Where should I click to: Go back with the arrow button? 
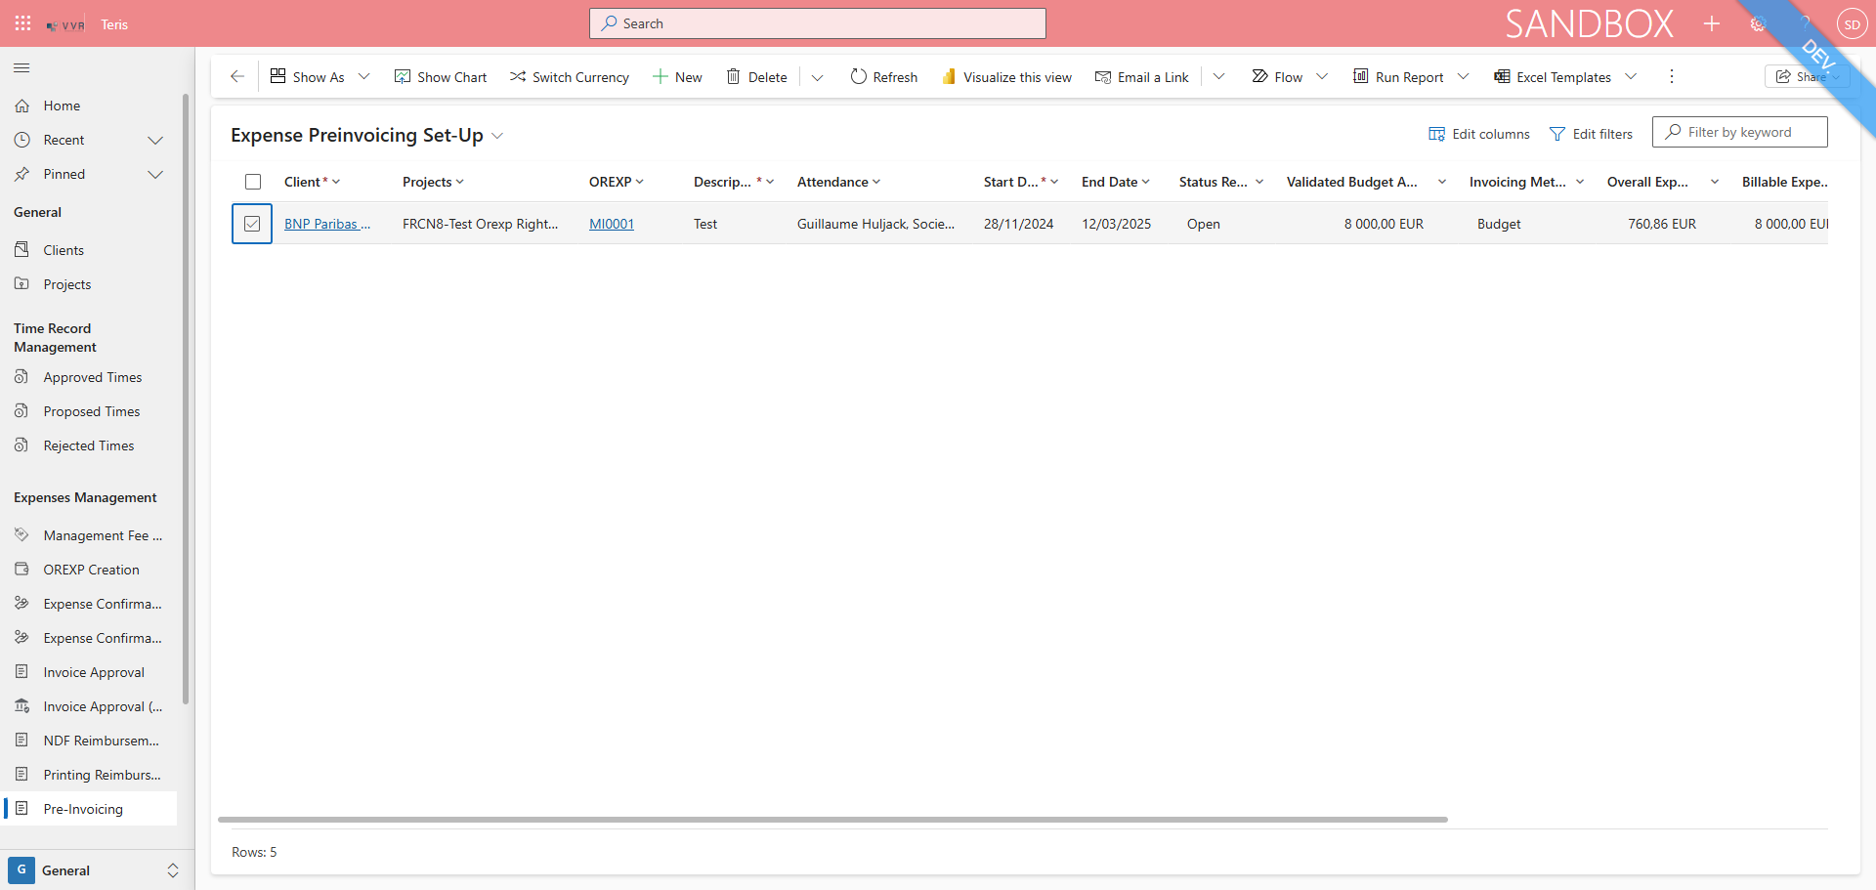coord(237,76)
